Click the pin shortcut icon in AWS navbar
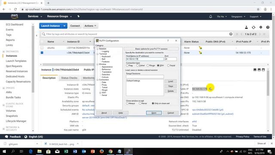The width and height of the screenshot is (275, 155). [x=78, y=16]
